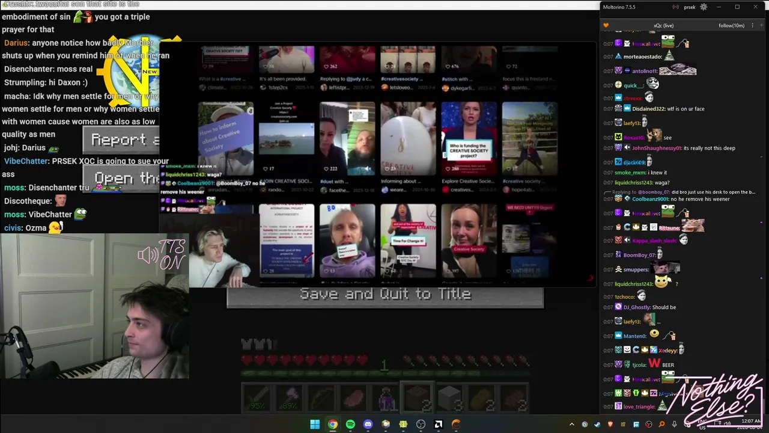Click username Manten0 in Moltorino chat

(x=635, y=336)
